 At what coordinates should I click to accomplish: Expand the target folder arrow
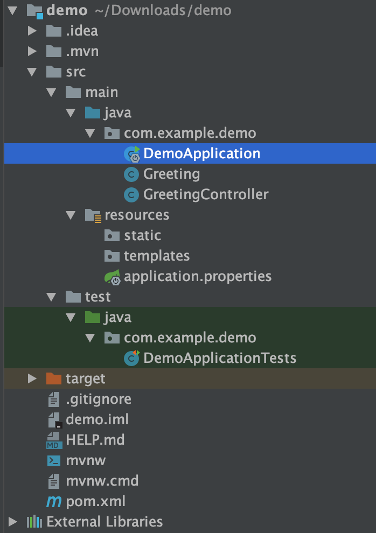(32, 378)
